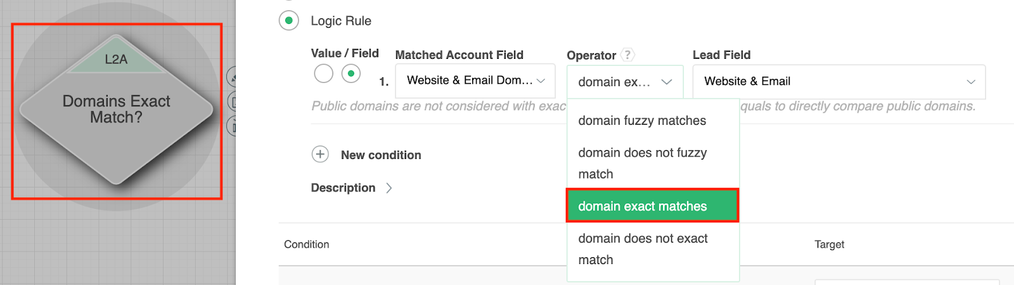The image size is (1014, 285).
Task: Choose the unselected Value radio option
Action: pos(323,73)
